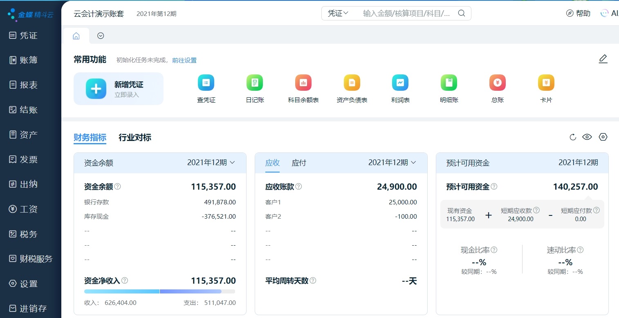Open the 科目余额表 shortcut icon
Screen dimensions: 619x318
pyautogui.click(x=303, y=83)
